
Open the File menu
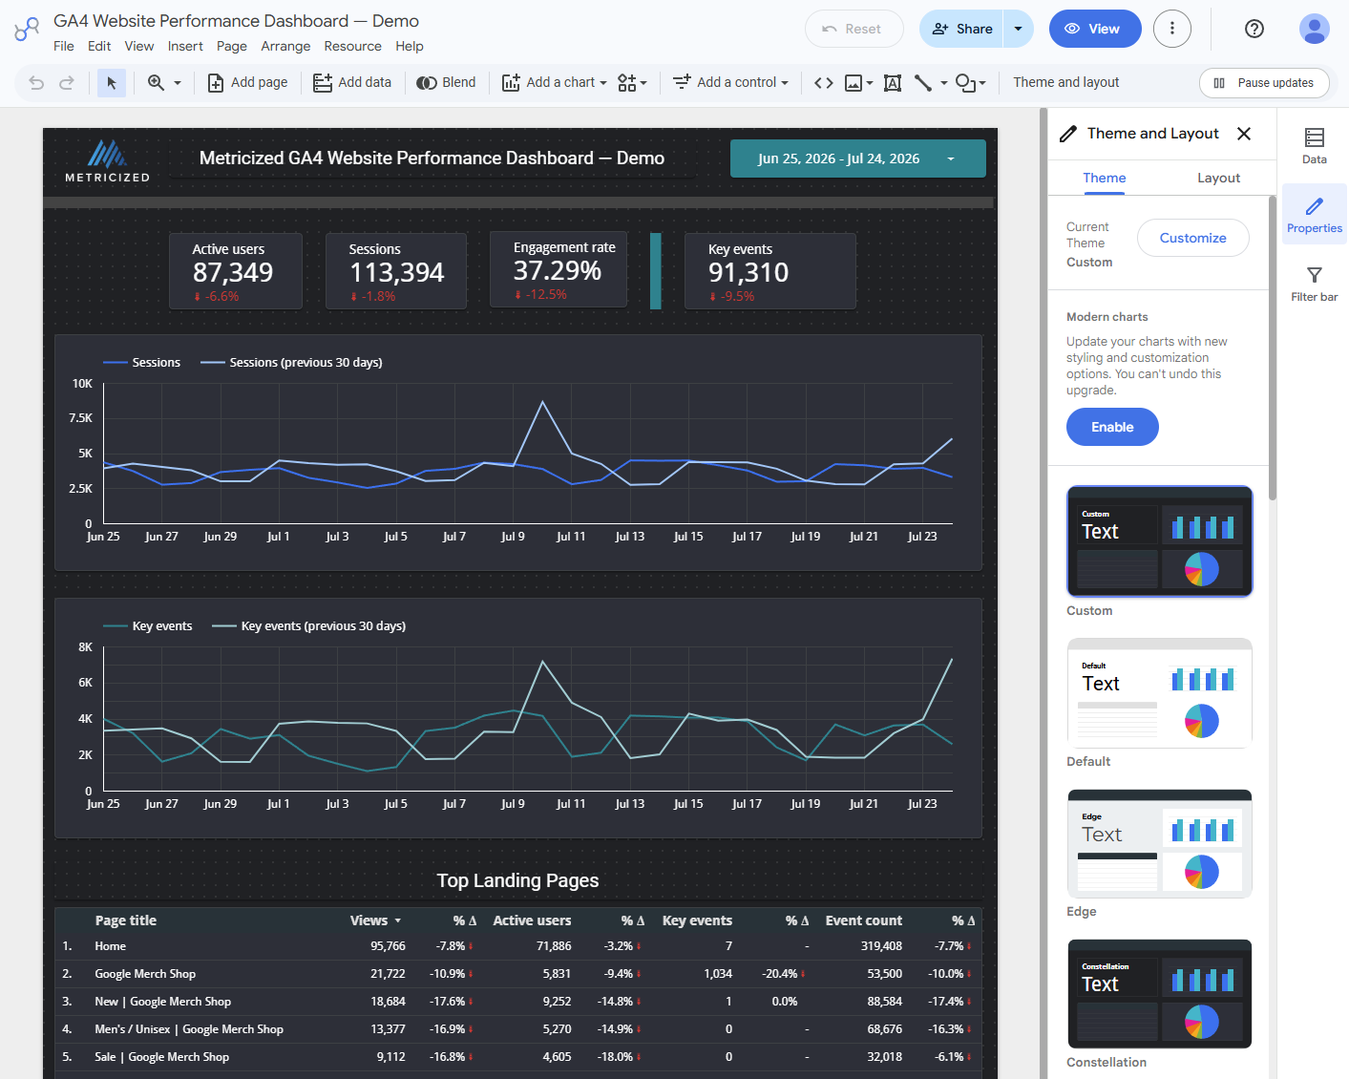[64, 46]
